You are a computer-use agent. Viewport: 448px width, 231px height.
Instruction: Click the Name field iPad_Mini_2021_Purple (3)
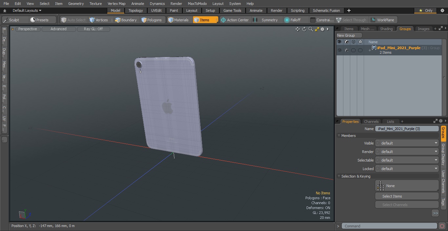pyautogui.click(x=407, y=129)
